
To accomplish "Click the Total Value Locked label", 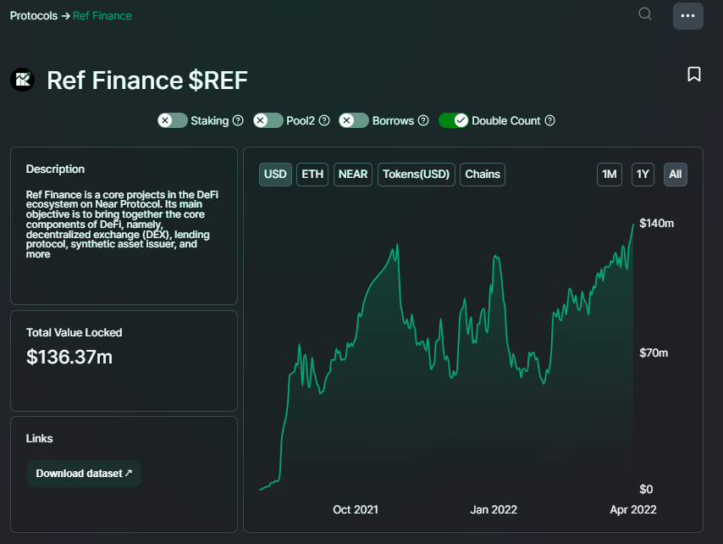I will (x=75, y=332).
